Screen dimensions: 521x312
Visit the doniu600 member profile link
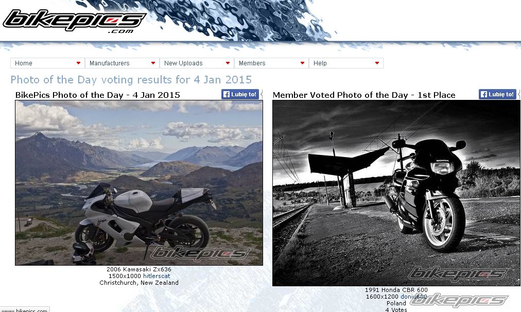click(414, 297)
